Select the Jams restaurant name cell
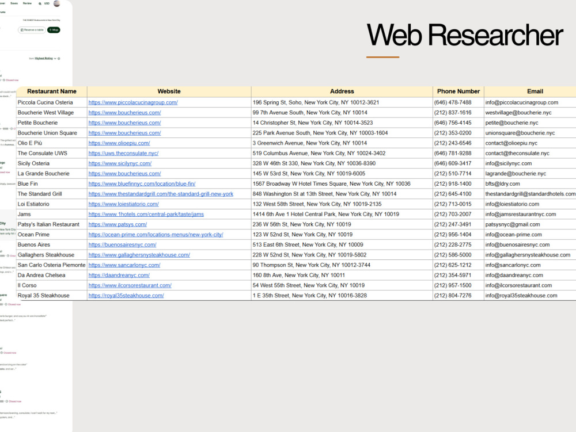The height and width of the screenshot is (432, 576). pos(52,214)
